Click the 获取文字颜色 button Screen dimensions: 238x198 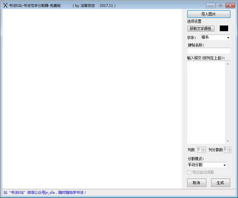(201, 28)
